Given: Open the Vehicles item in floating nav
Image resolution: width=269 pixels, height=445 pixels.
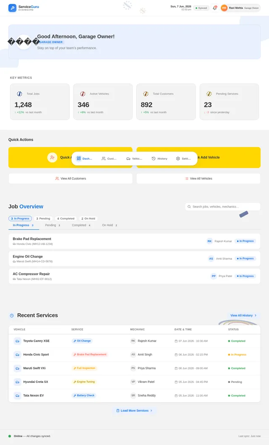Looking at the screenshot, I should [x=134, y=159].
